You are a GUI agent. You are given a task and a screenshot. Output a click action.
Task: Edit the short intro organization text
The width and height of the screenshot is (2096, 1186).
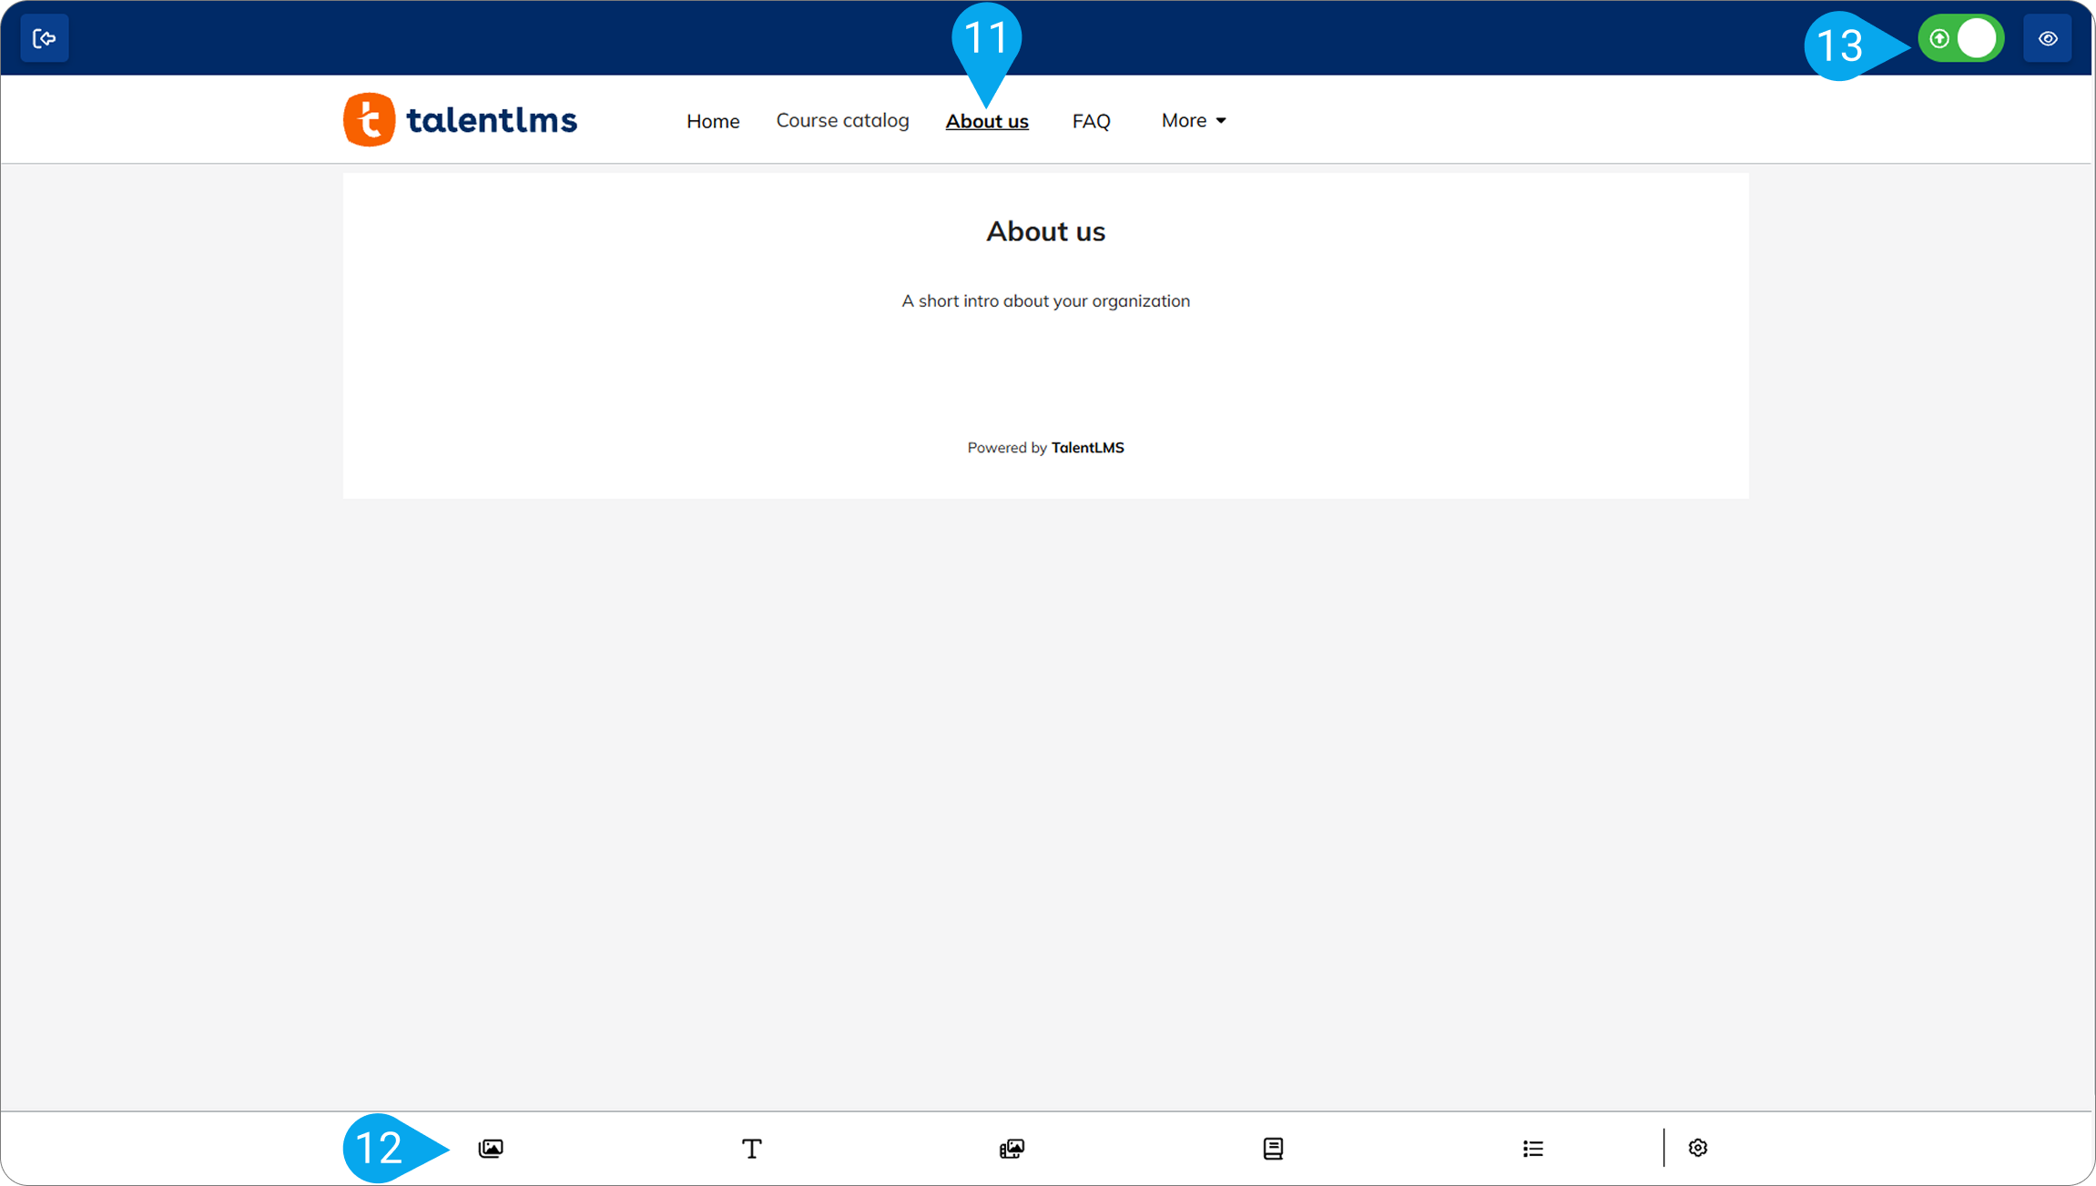1045,300
